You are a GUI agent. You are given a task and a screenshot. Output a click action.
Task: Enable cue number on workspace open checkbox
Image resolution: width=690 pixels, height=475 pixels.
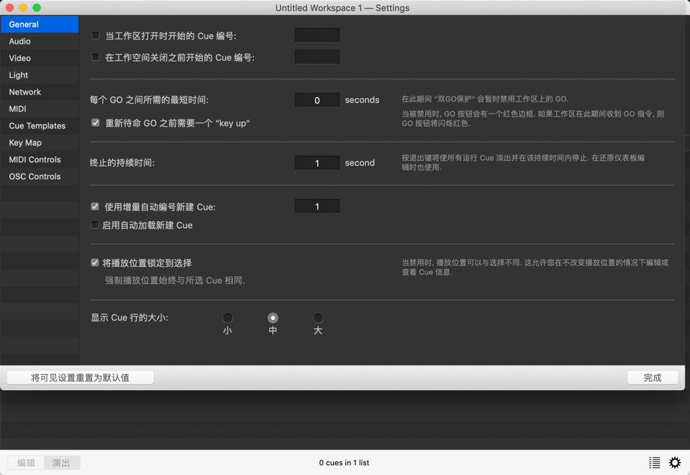(x=95, y=35)
